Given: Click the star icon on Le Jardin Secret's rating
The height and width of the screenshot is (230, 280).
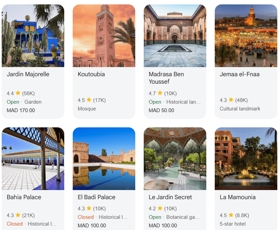Looking at the screenshot, I should point(161,208).
